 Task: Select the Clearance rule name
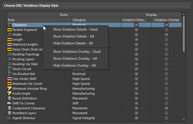tap(20, 25)
